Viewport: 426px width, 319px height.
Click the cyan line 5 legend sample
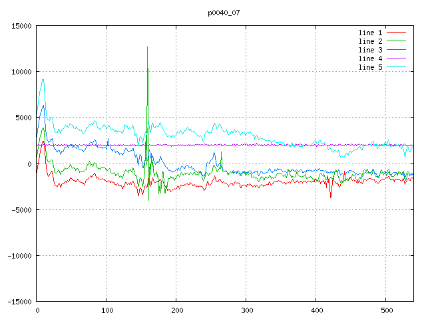click(396, 67)
